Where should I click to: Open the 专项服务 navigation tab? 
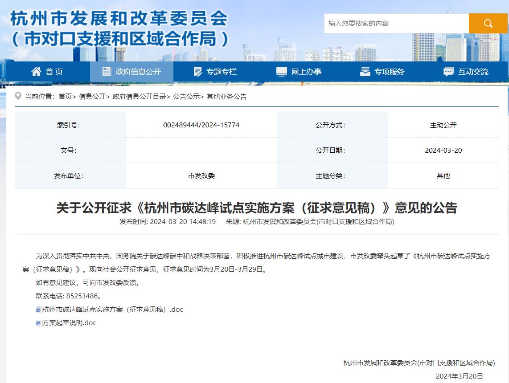[x=389, y=72]
